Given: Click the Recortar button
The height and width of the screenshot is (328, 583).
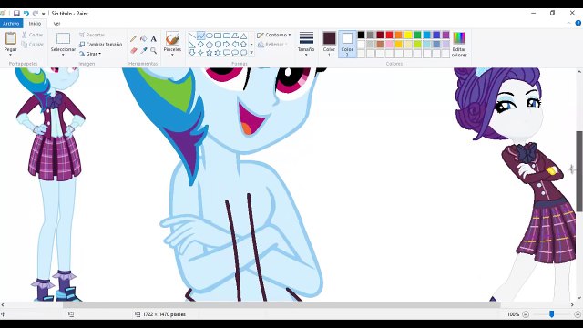Looking at the screenshot, I should pyautogui.click(x=92, y=35).
